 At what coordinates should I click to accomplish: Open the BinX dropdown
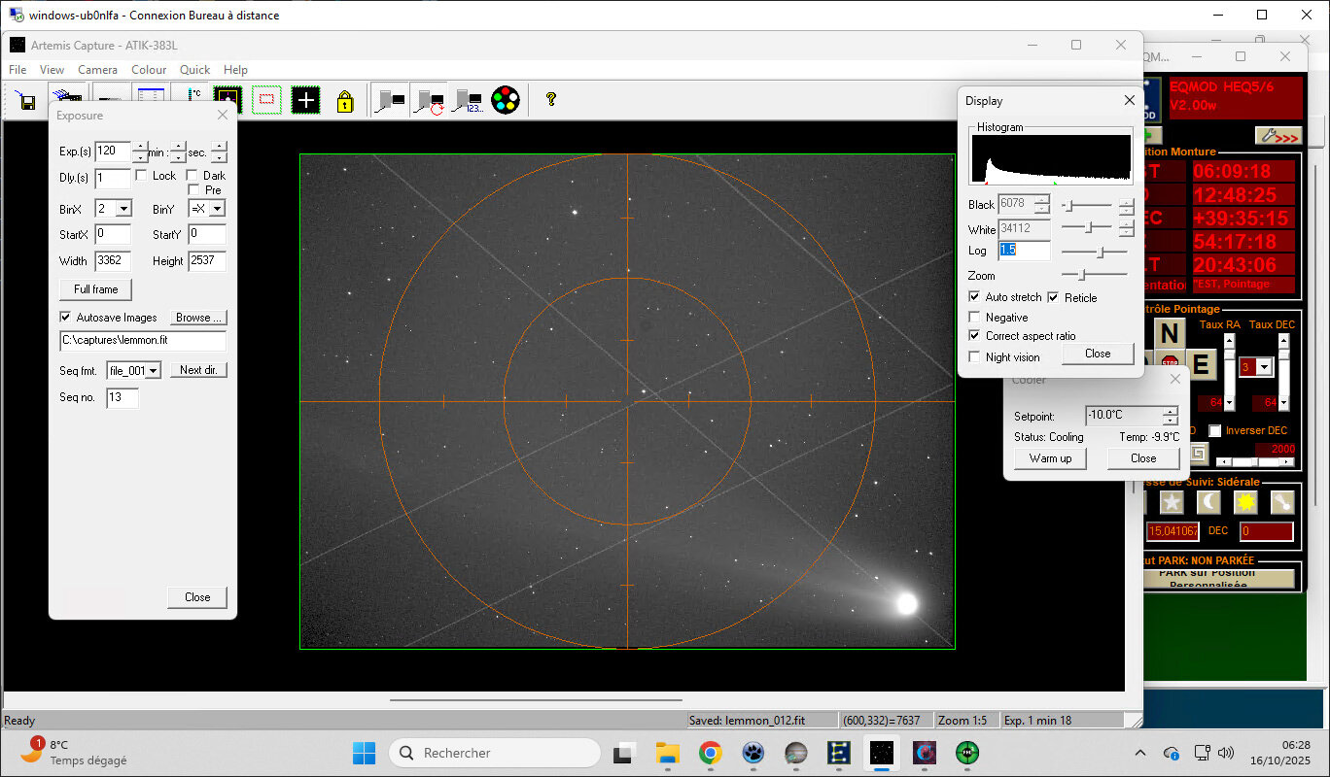123,209
